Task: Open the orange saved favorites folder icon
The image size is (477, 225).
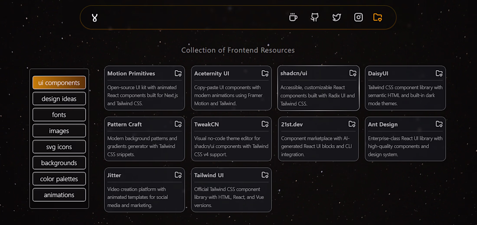Action: pos(378,17)
